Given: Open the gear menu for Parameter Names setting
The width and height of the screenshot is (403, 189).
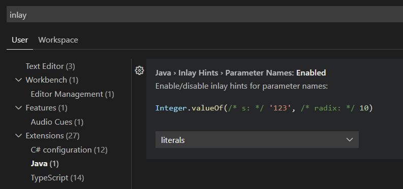Looking at the screenshot, I should click(x=139, y=70).
